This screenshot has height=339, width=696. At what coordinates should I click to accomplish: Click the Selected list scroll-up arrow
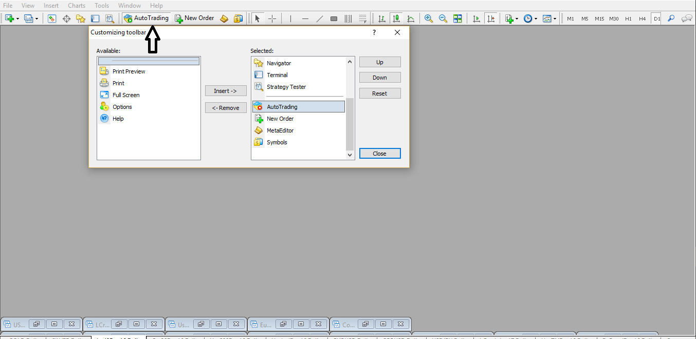[x=350, y=62]
